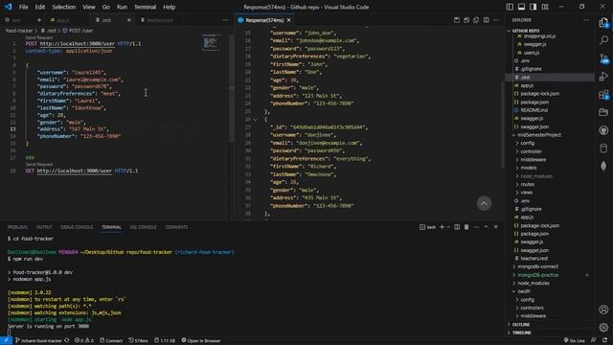Collapse the oauth folder

coord(513,291)
